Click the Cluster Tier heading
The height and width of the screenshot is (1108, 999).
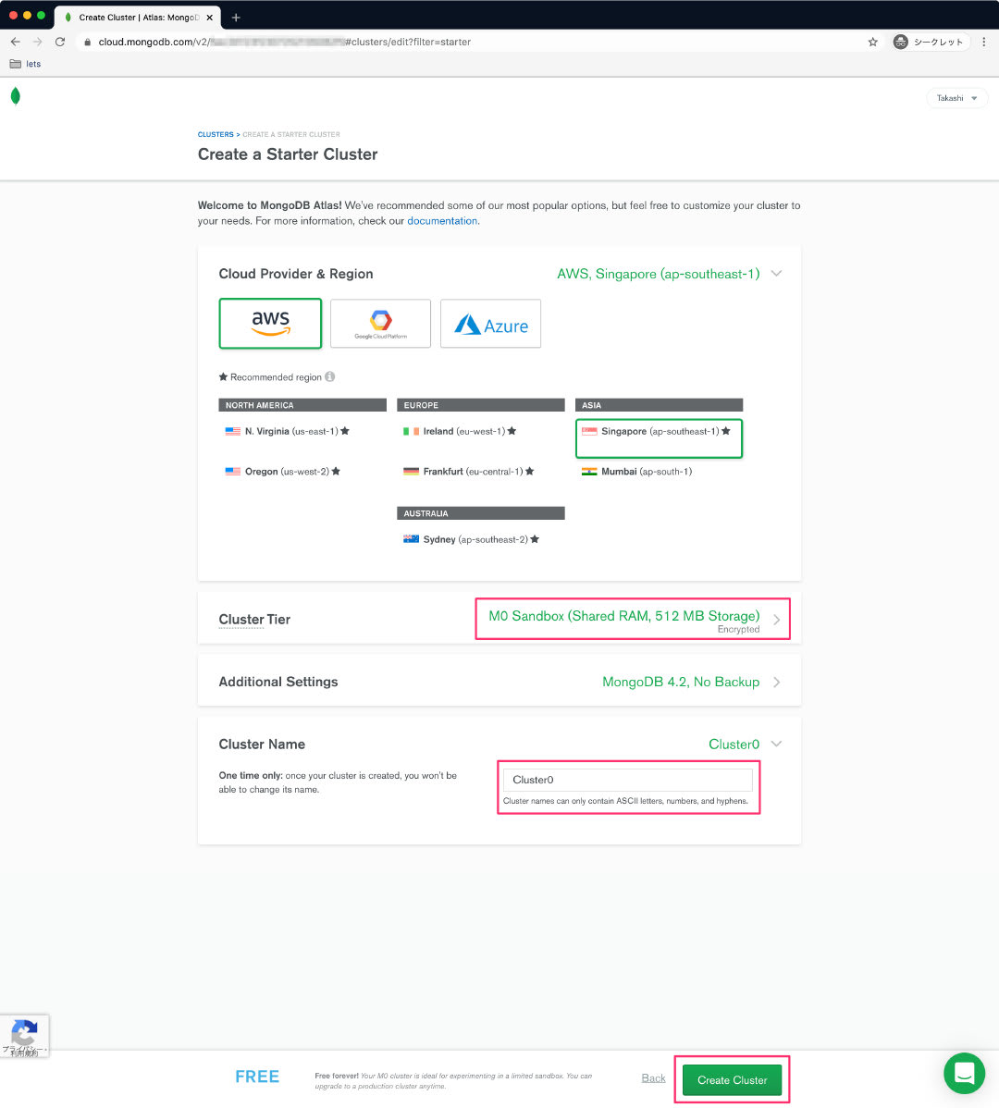click(254, 620)
